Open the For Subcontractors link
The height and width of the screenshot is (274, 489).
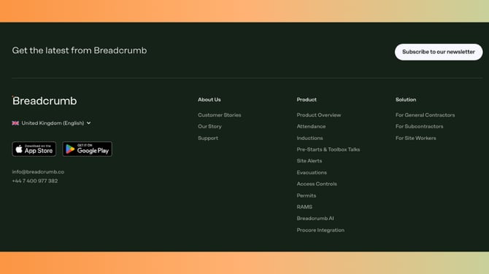419,126
